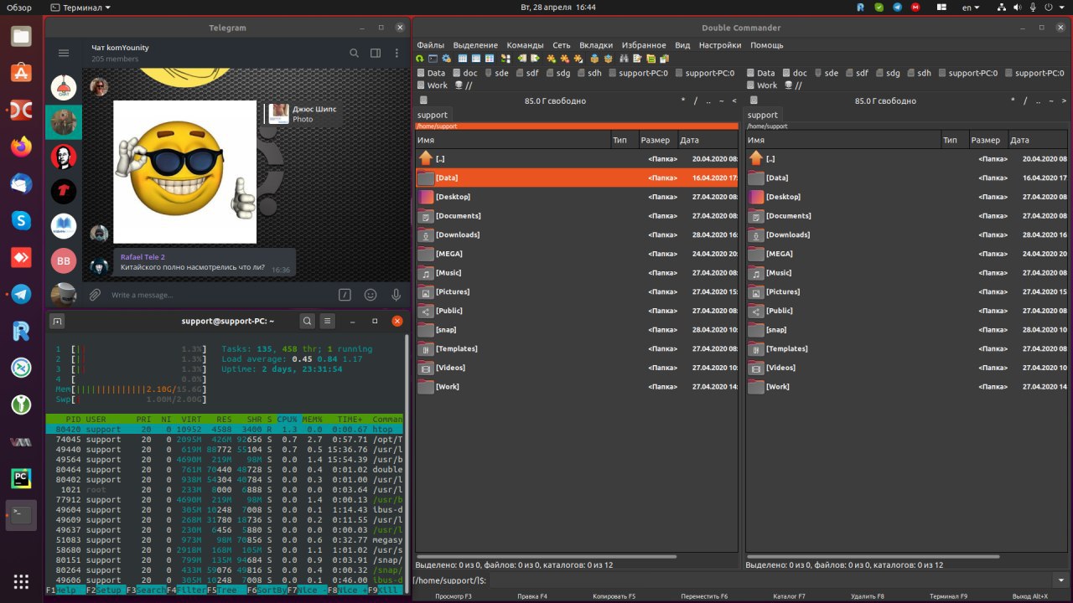Open PyCharm from the Ubuntu dock

tap(21, 478)
